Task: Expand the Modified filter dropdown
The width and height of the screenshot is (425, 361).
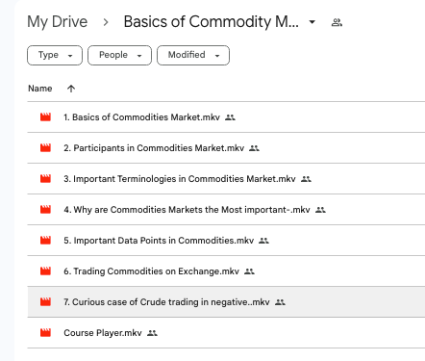Action: coord(193,55)
